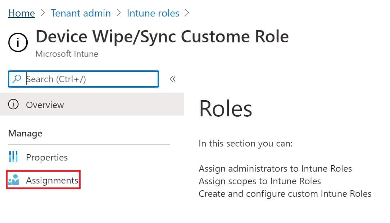Screen dimensions: 390x223
Task: Click the info icon beside the role title
Action: point(18,42)
